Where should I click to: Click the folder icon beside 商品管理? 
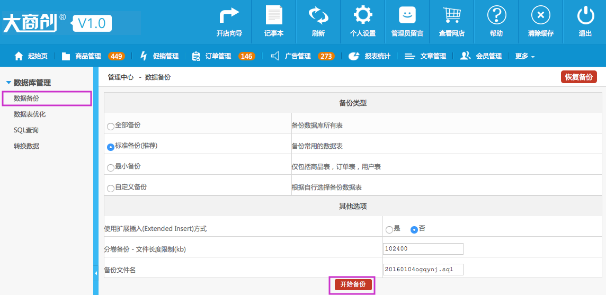66,57
